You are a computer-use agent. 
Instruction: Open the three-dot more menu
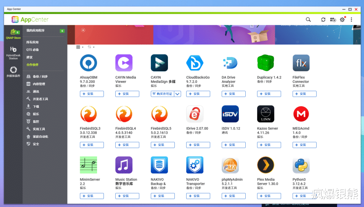[351, 20]
